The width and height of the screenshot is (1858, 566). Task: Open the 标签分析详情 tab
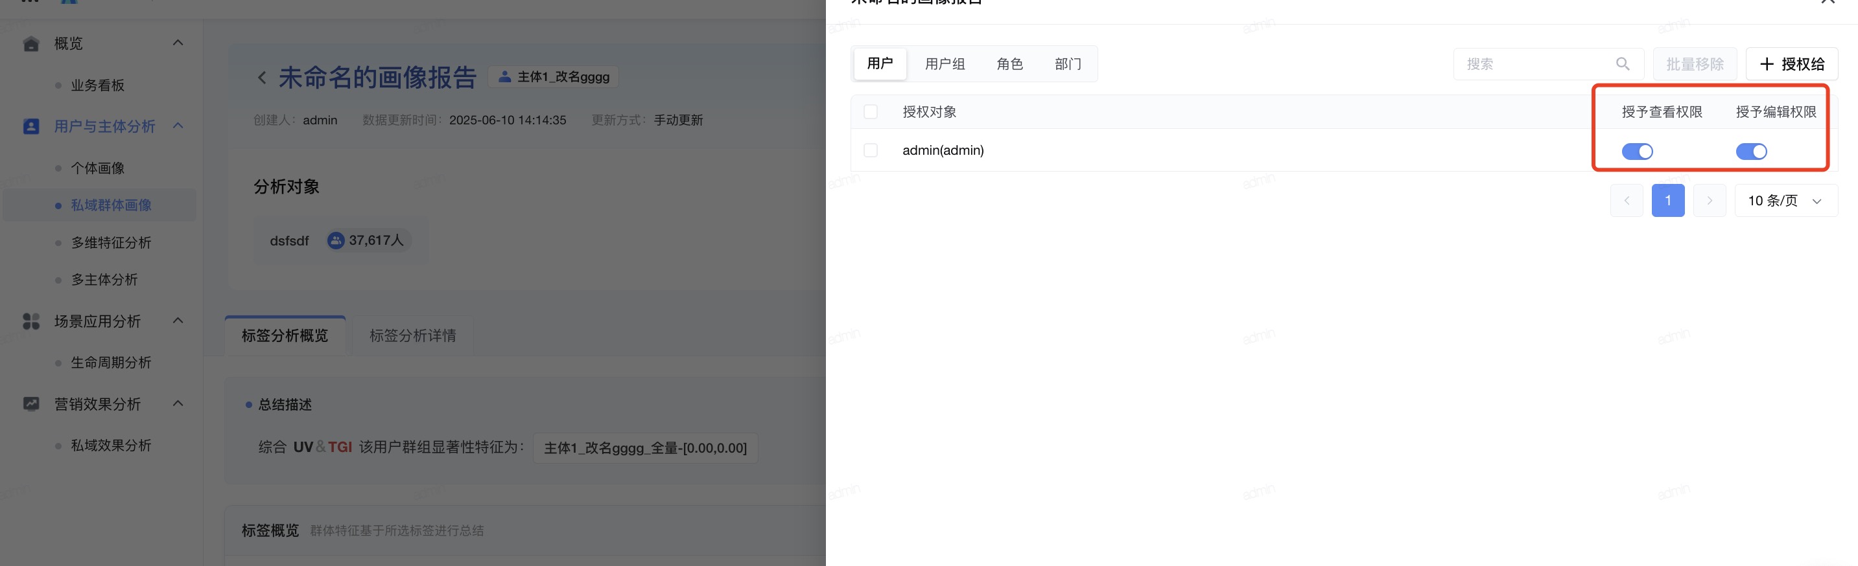click(412, 335)
